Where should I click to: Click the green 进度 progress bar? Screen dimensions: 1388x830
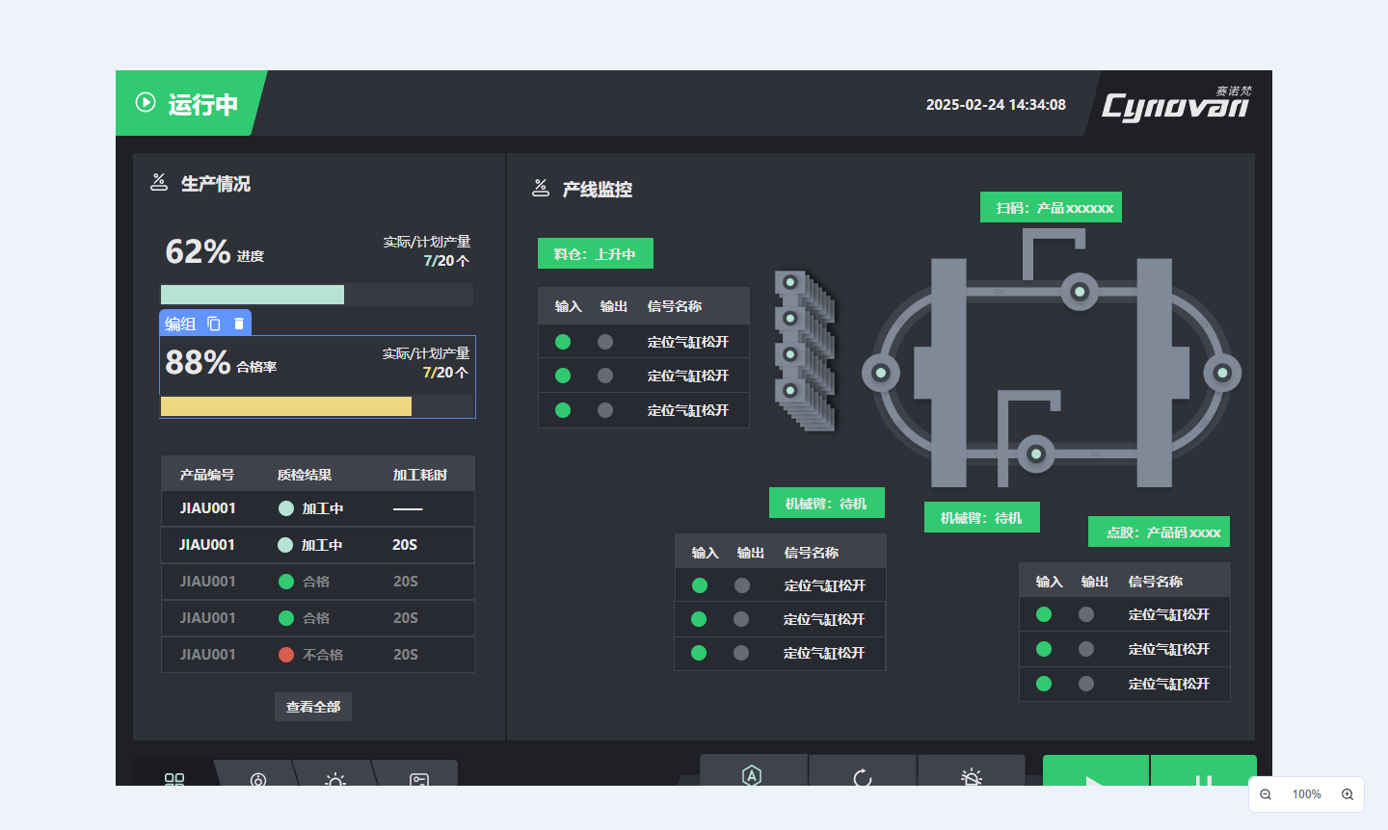click(x=253, y=295)
